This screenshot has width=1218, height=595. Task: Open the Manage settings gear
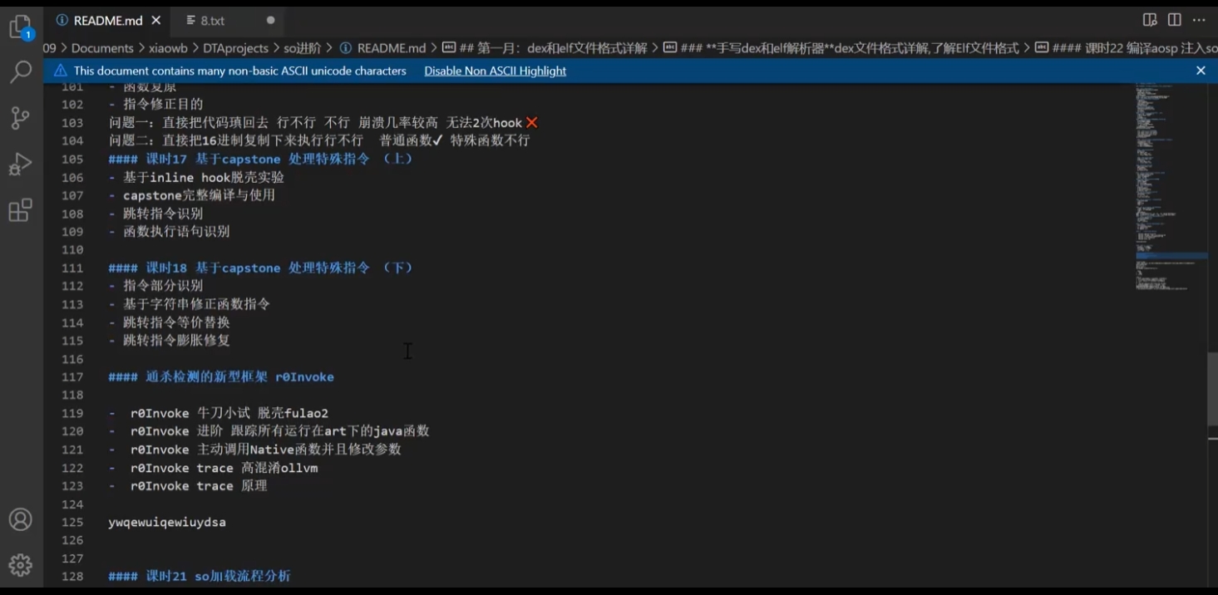click(20, 565)
